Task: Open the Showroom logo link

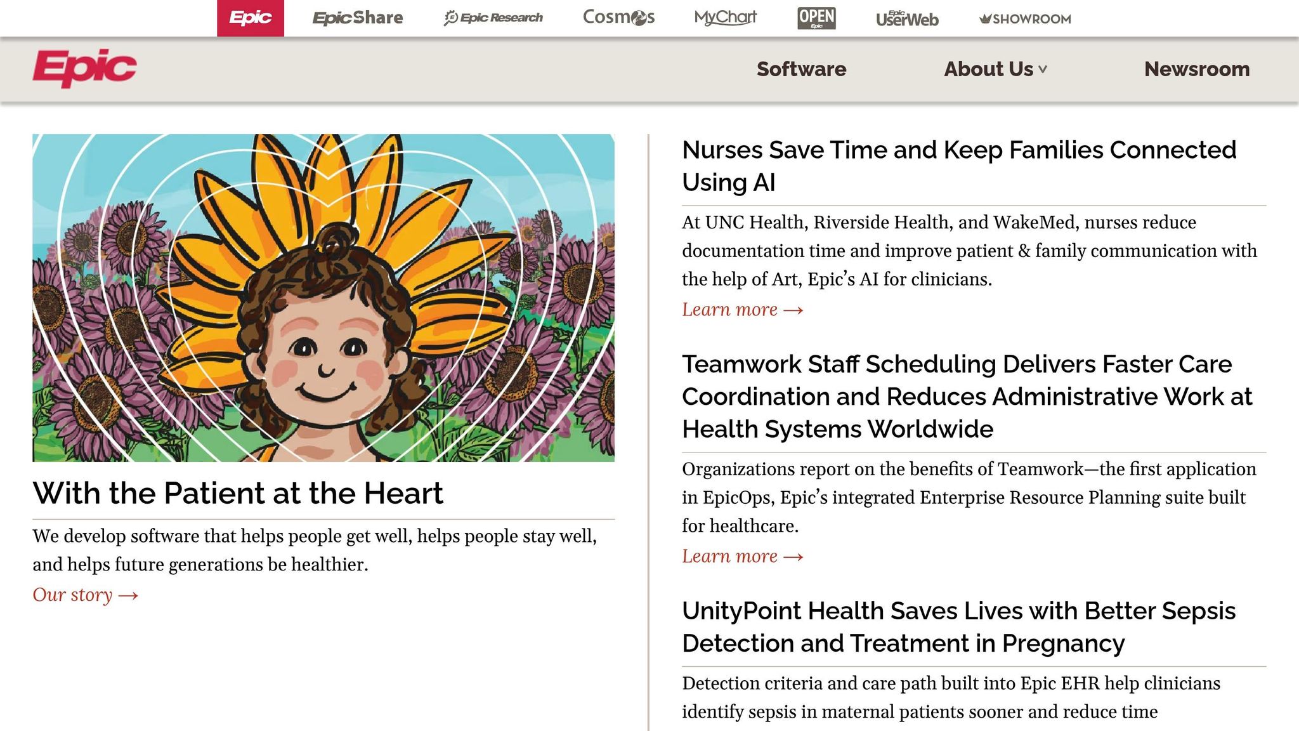Action: pos(1025,19)
